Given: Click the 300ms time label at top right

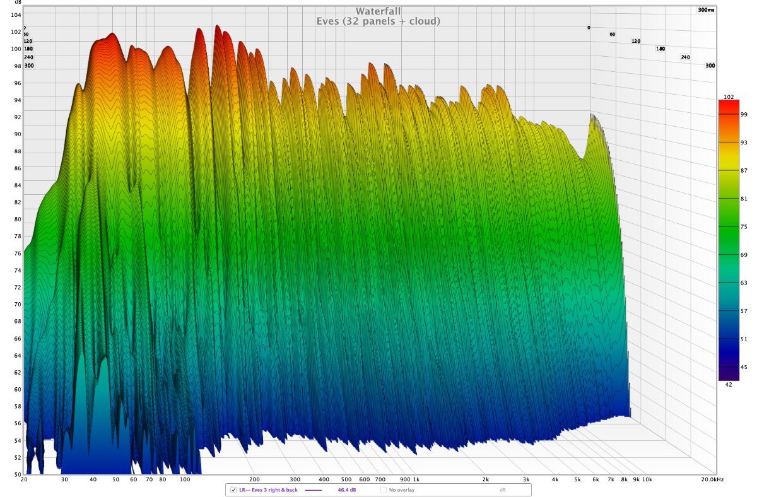Looking at the screenshot, I should 706,10.
